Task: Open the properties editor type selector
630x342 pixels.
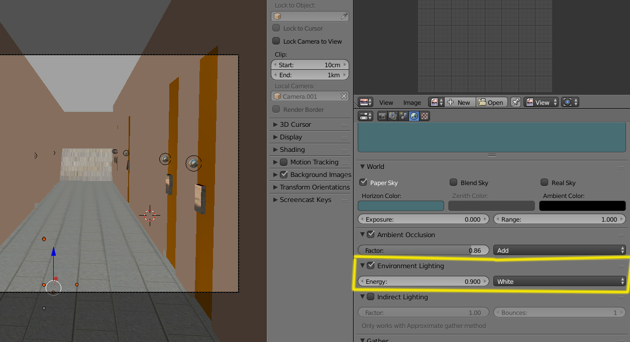Action: click(x=365, y=116)
